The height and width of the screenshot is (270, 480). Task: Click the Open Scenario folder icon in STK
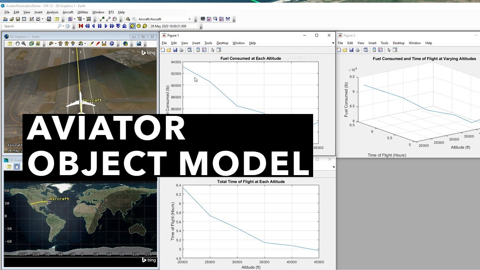tap(12, 19)
